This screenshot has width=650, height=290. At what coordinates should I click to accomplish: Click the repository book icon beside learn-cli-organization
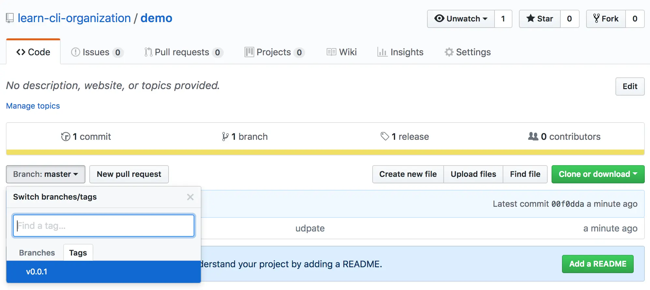[10, 18]
